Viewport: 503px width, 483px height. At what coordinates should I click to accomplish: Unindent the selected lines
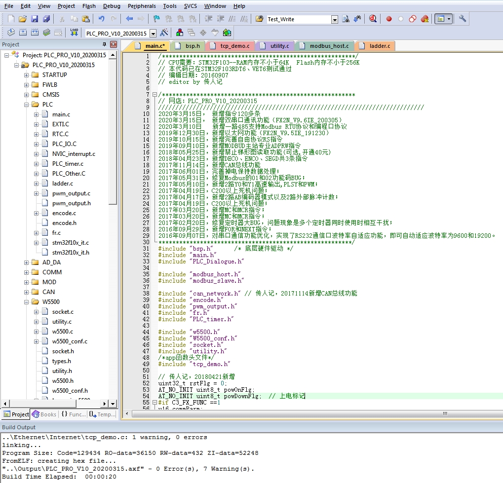(x=221, y=19)
